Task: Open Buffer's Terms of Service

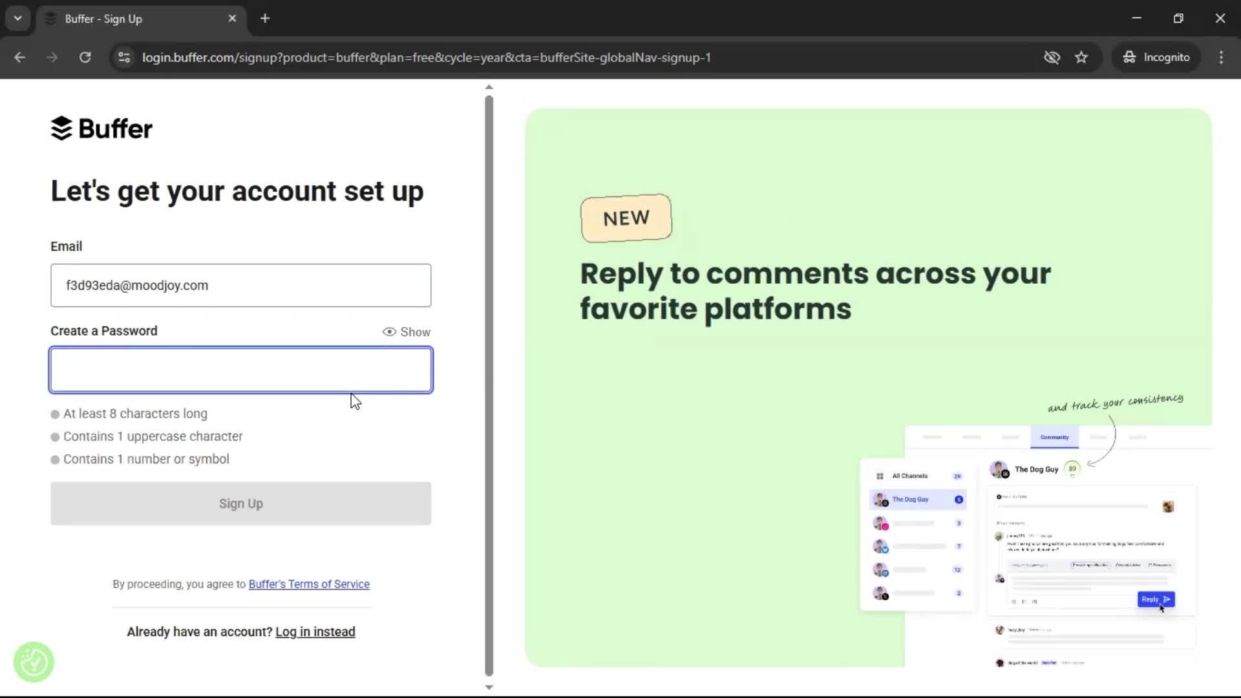Action: 309,584
